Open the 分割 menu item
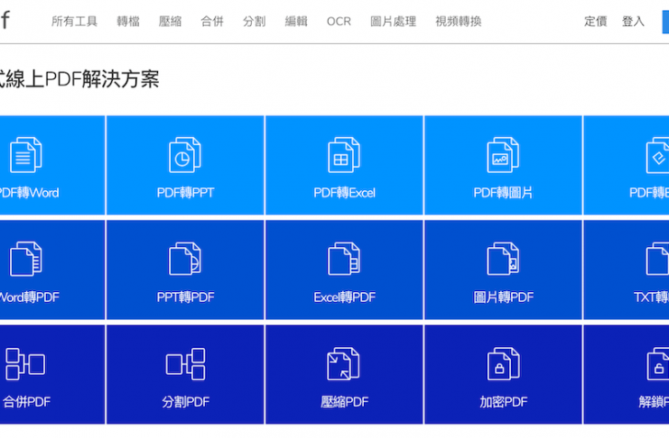 click(255, 22)
